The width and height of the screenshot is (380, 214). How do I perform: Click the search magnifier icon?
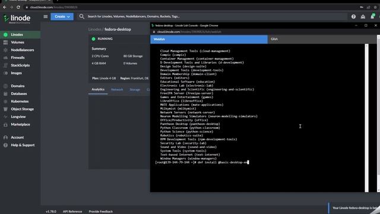(82, 17)
